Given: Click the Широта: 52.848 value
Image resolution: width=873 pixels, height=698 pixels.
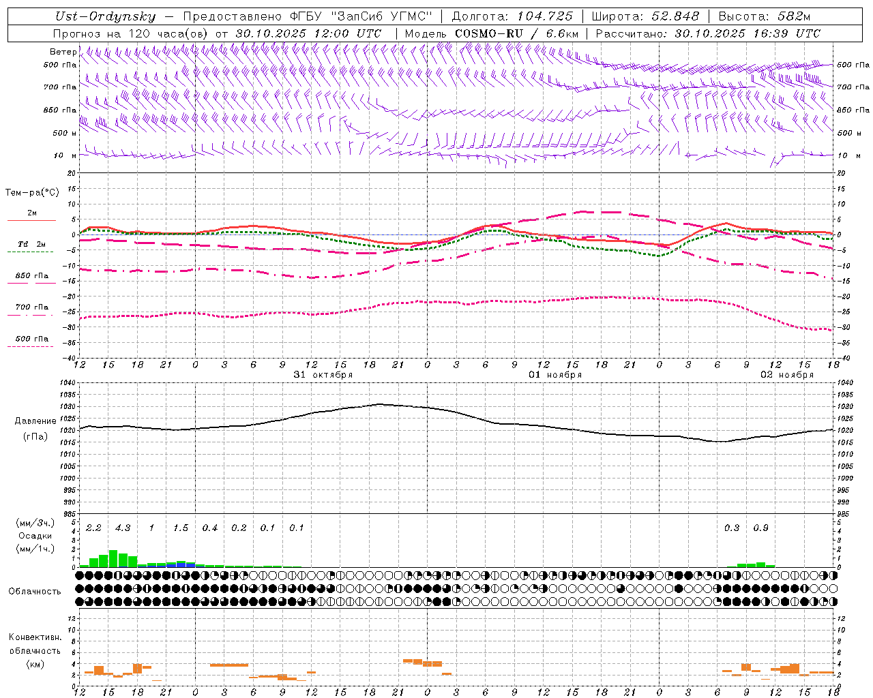Looking at the screenshot, I should [x=645, y=17].
